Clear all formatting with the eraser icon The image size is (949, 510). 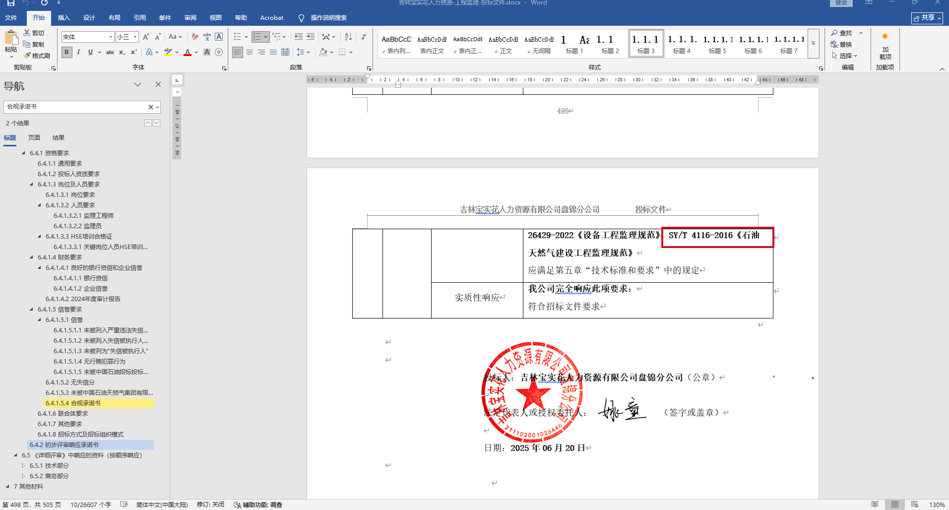(195, 37)
